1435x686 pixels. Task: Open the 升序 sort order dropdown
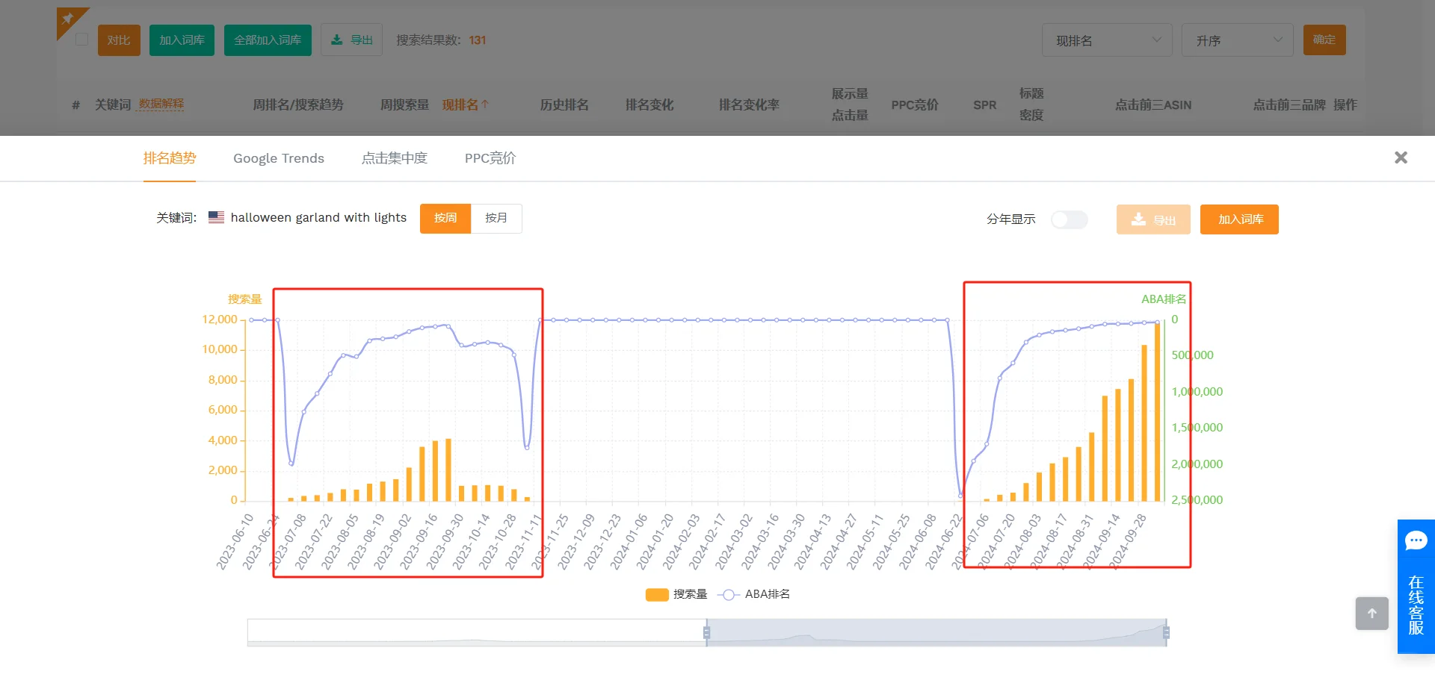coord(1237,40)
